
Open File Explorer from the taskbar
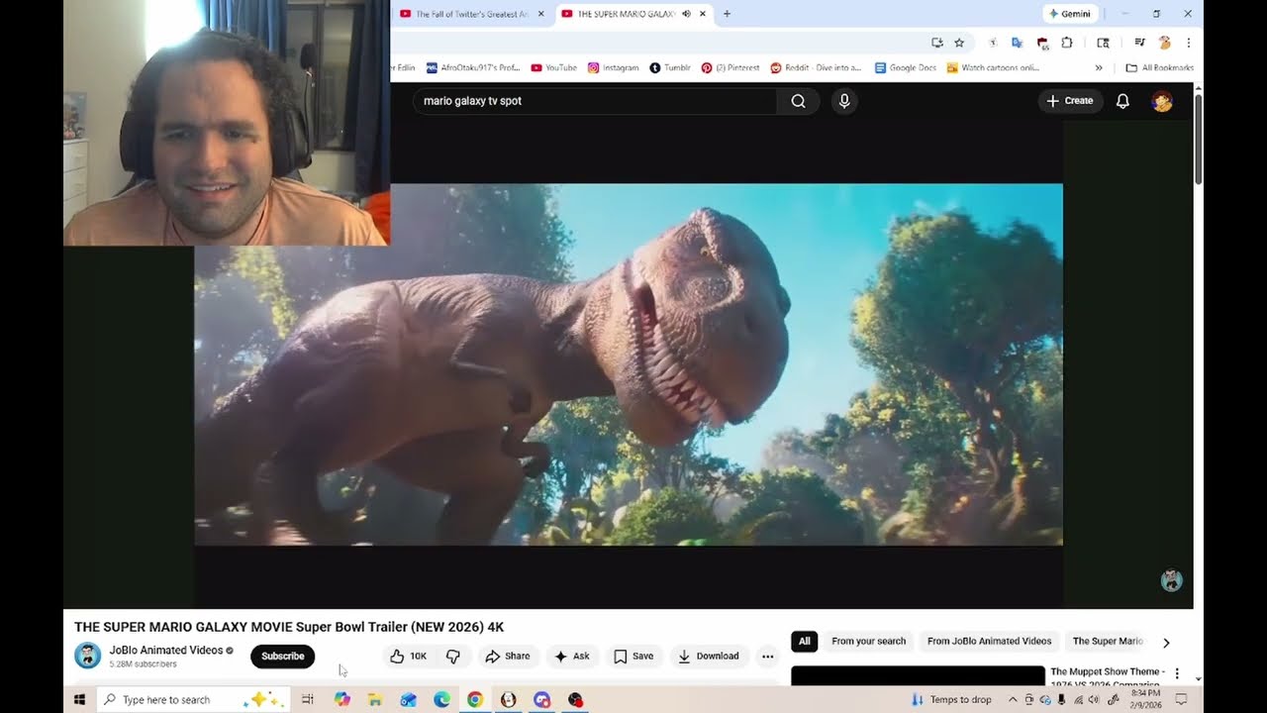click(375, 699)
